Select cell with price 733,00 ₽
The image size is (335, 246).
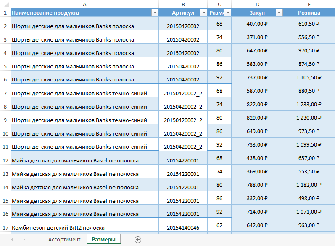257,145
